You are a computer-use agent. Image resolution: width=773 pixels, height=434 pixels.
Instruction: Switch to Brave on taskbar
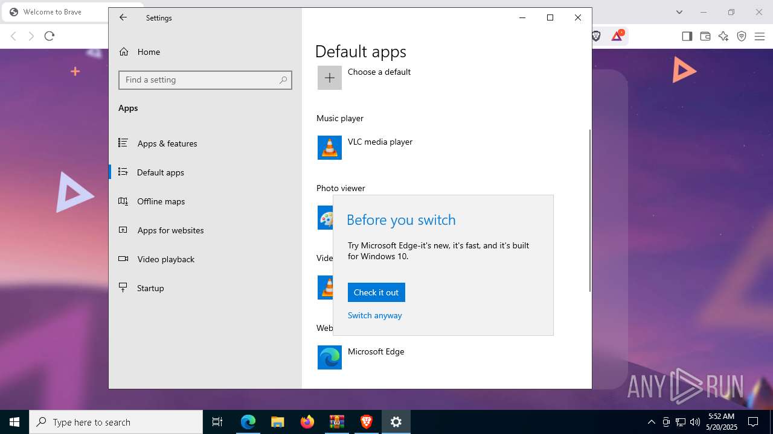pyautogui.click(x=367, y=422)
